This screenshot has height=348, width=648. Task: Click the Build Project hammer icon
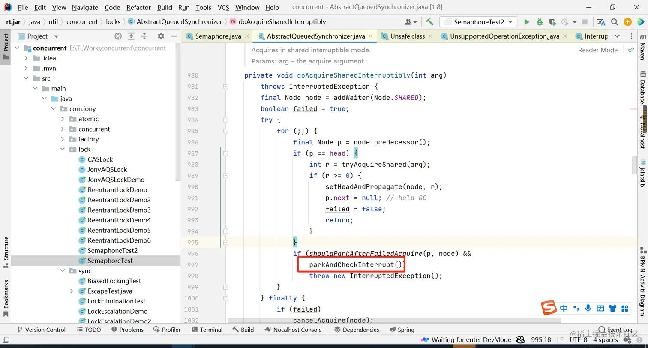(430, 22)
